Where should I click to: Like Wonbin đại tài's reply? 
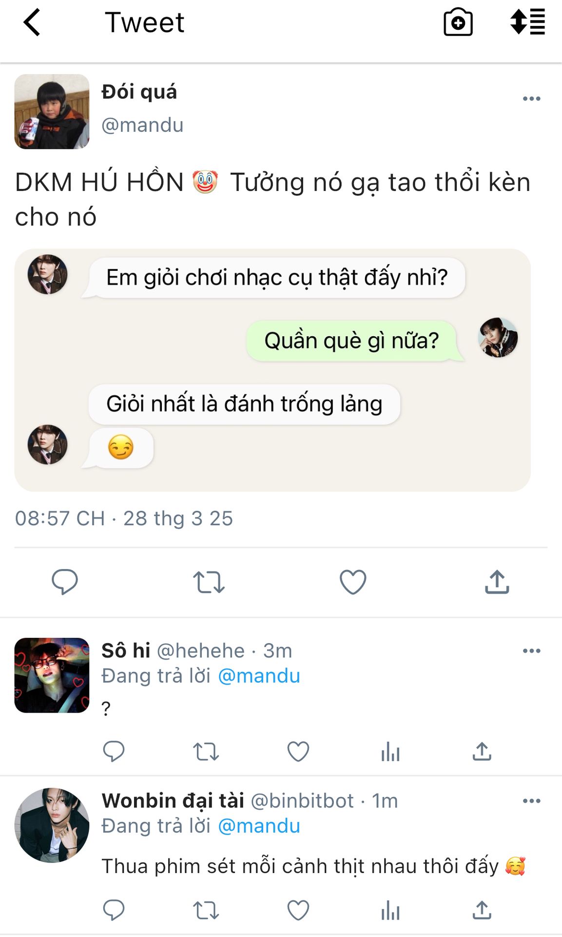pyautogui.click(x=298, y=910)
